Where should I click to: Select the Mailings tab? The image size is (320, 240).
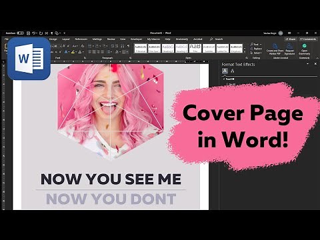[x=97, y=39]
